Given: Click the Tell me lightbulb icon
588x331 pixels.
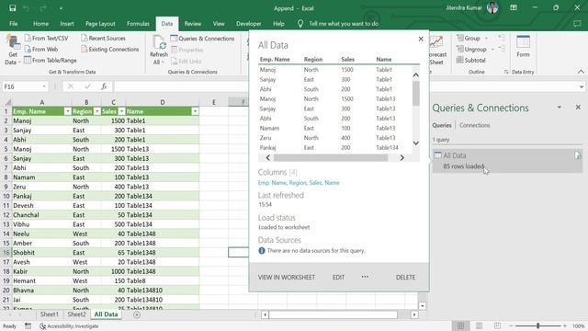Looking at the screenshot, I should (x=300, y=24).
